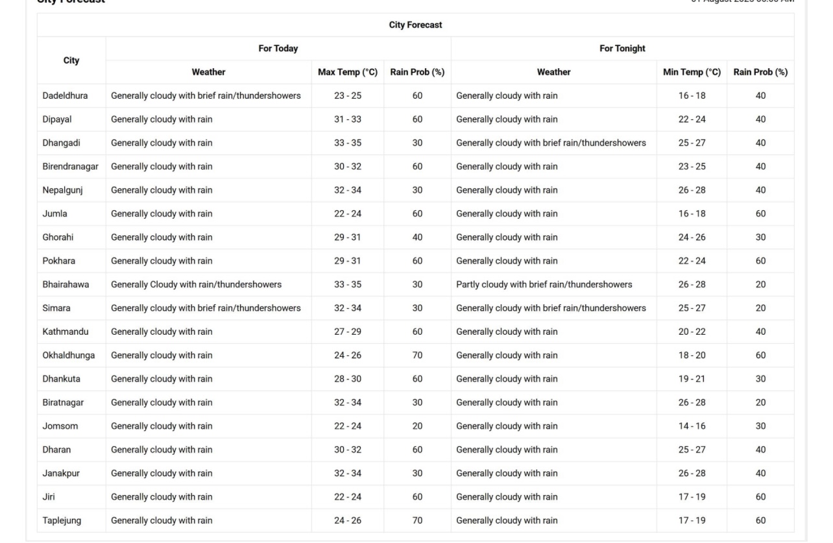Click the City column header

pos(71,60)
